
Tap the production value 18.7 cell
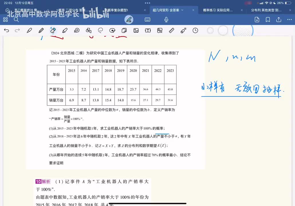tap(121, 89)
